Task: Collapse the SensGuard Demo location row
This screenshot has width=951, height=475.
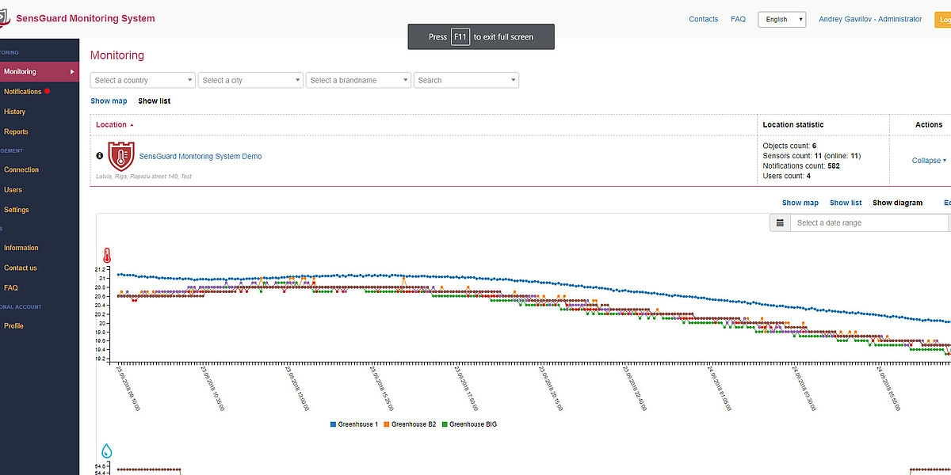Action: [x=929, y=161]
